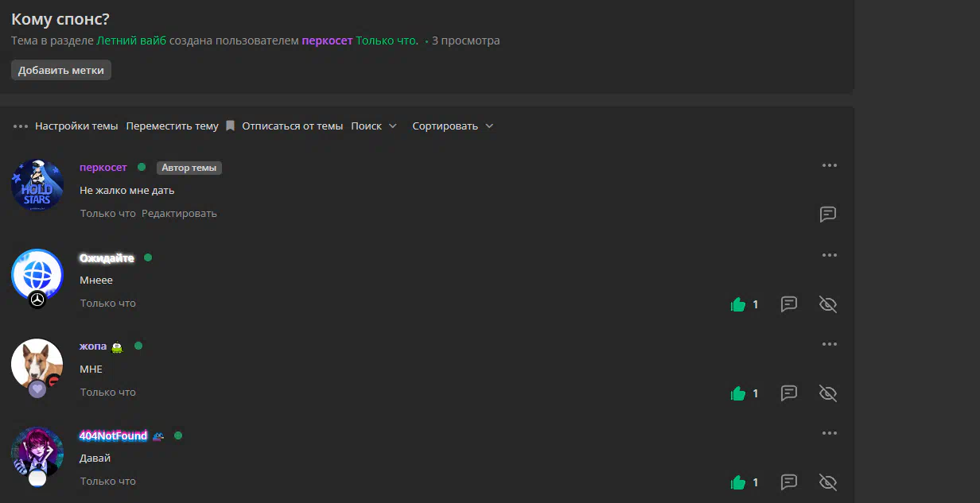
Task: Open Ожидайте username link
Action: coord(107,258)
